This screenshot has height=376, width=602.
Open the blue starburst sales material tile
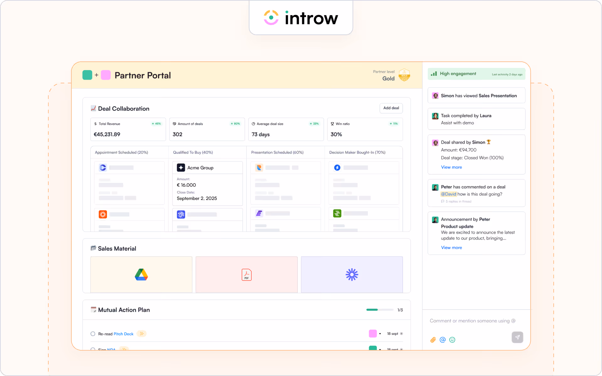coord(352,274)
